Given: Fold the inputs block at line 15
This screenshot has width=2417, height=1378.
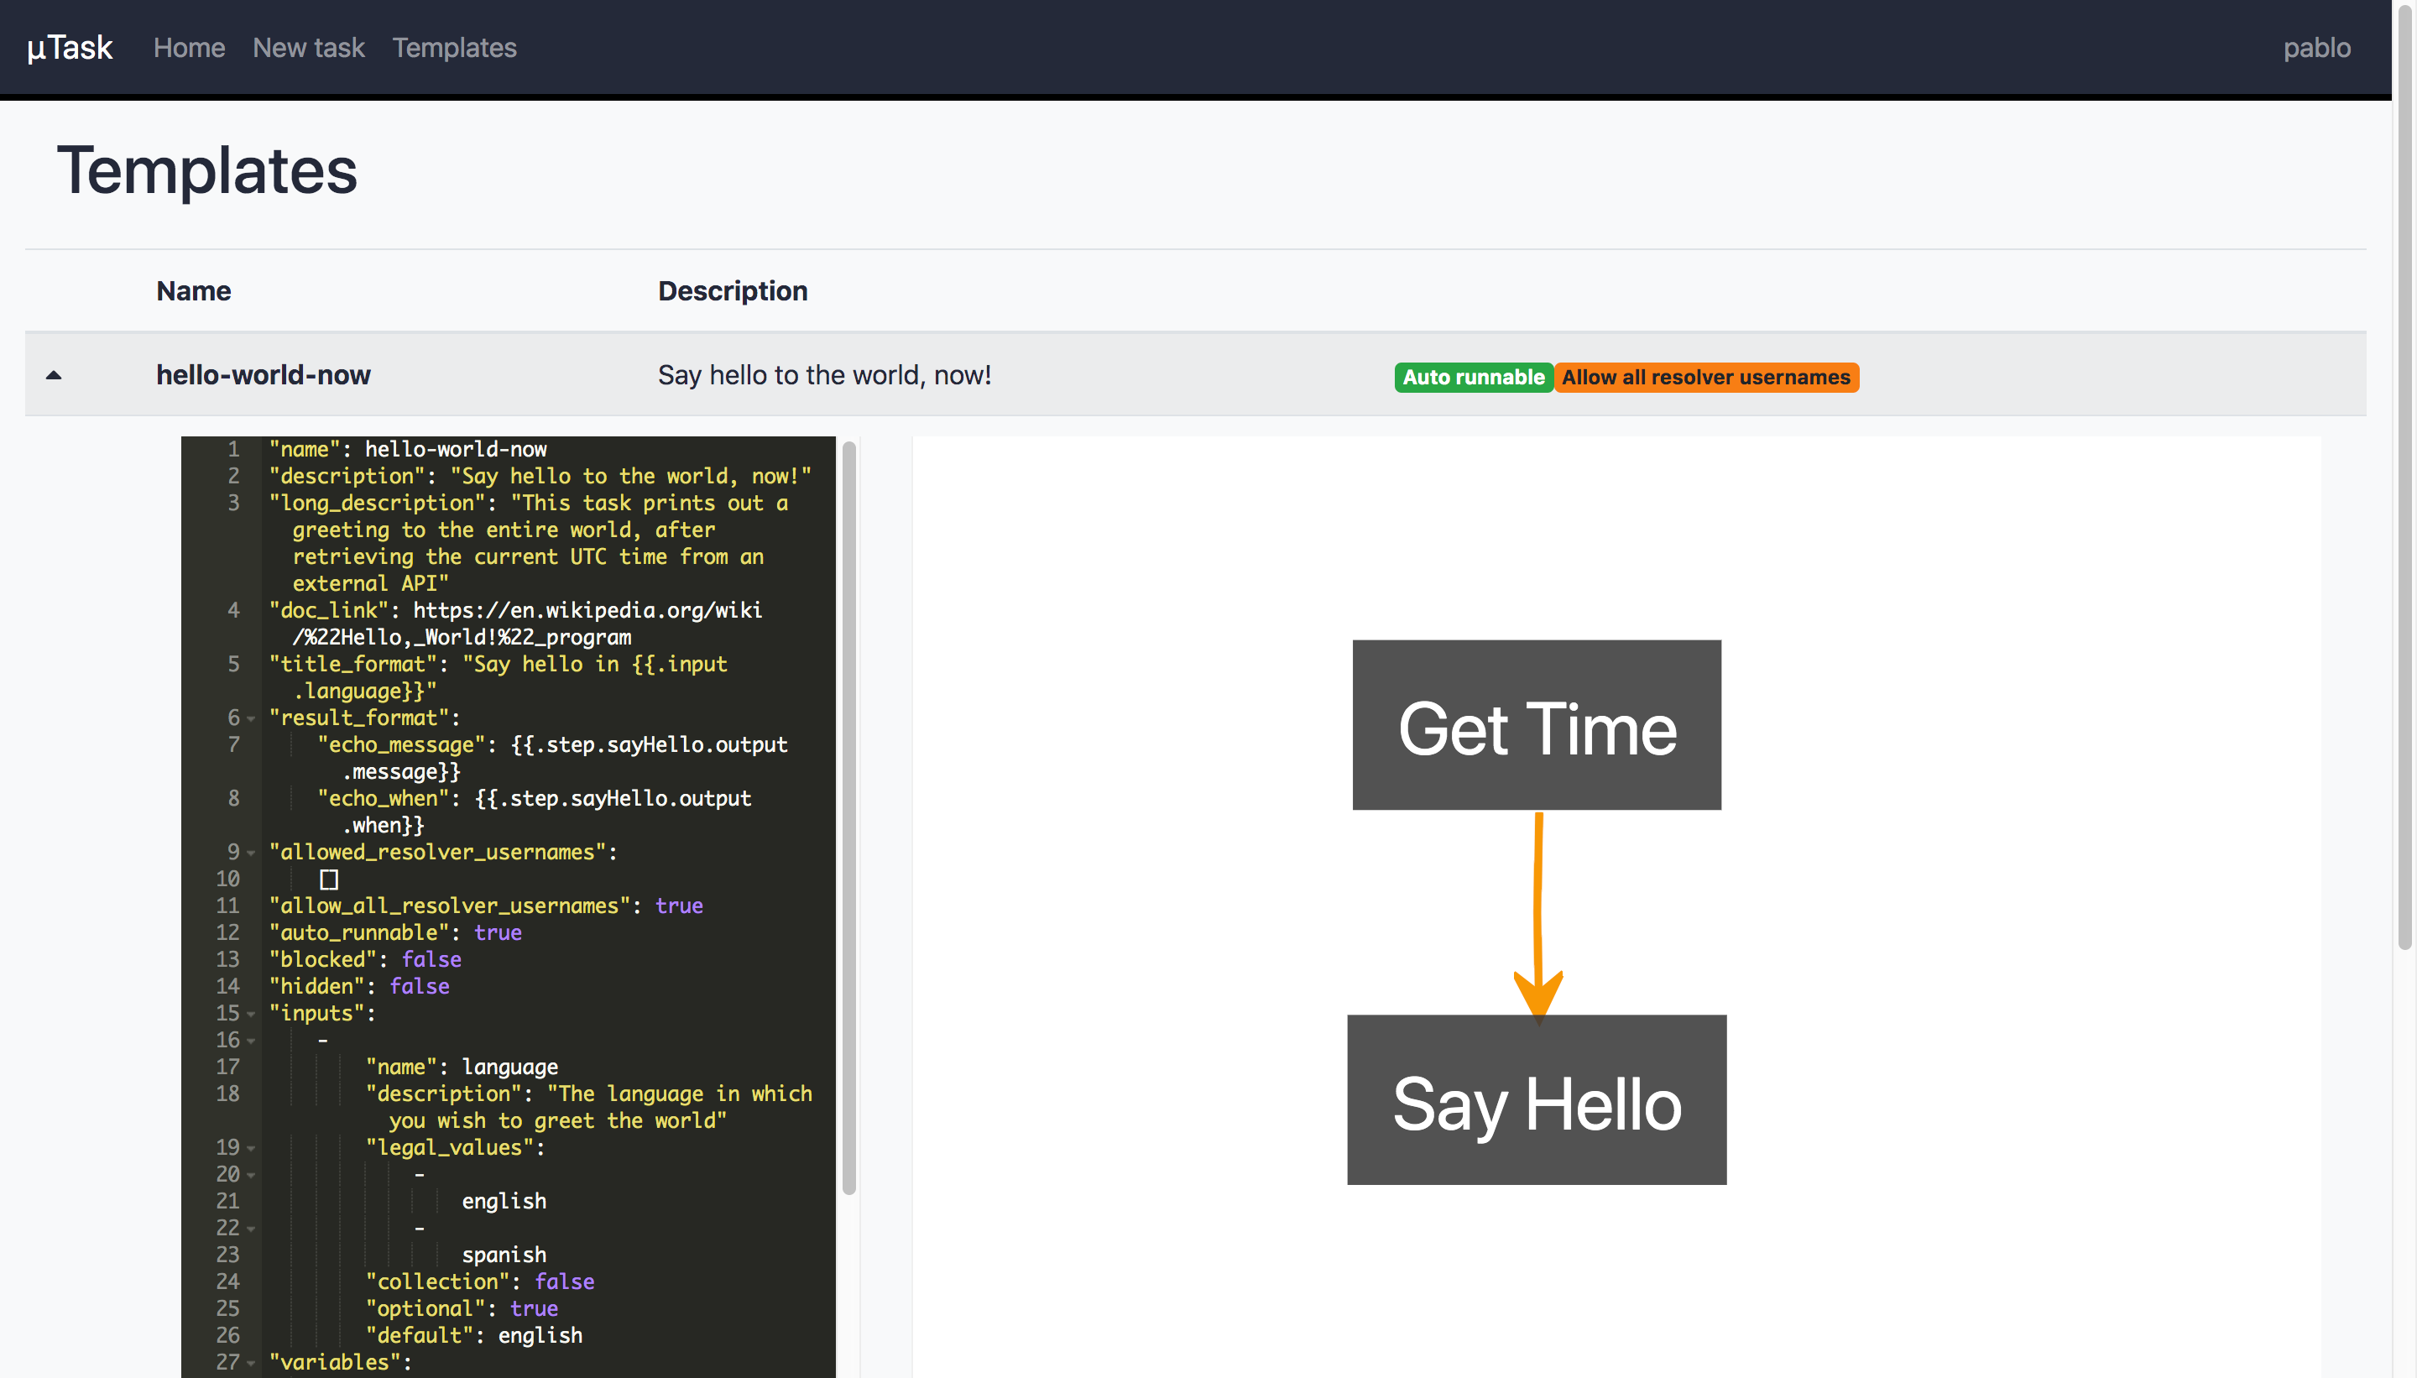Looking at the screenshot, I should [252, 1014].
